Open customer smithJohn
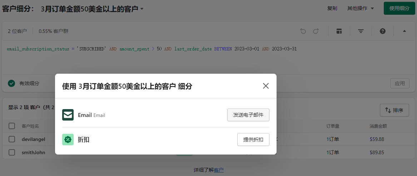417x176 pixels. 34,152
